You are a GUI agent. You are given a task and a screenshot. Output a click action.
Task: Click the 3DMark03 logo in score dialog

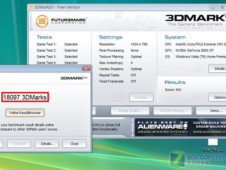pos(74,78)
